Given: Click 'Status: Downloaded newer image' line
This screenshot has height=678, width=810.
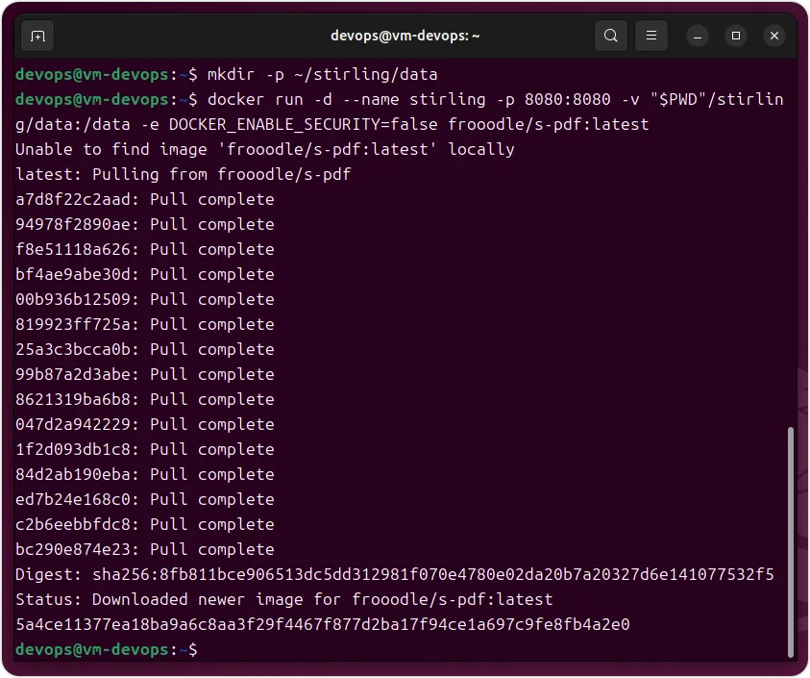Looking at the screenshot, I should pyautogui.click(x=284, y=599).
